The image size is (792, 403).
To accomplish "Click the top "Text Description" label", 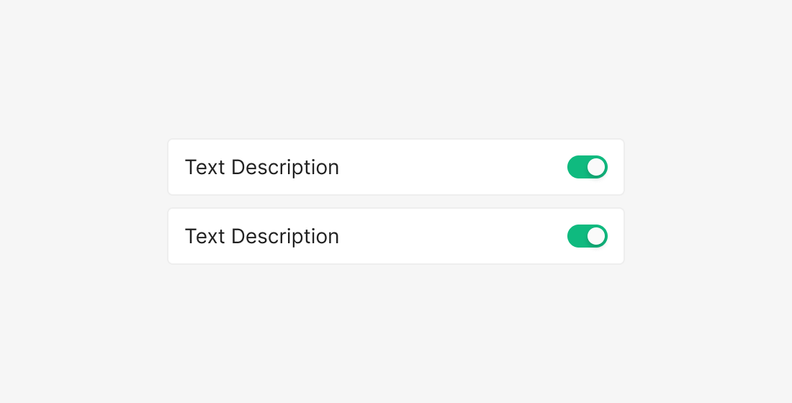I will coord(261,167).
